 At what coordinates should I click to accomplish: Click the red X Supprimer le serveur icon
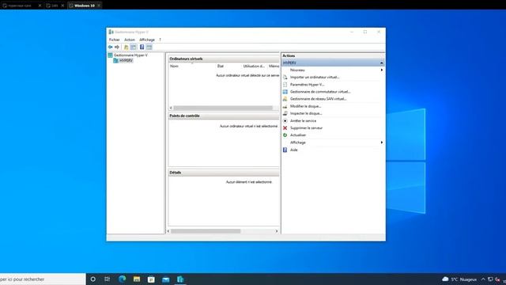tap(285, 128)
